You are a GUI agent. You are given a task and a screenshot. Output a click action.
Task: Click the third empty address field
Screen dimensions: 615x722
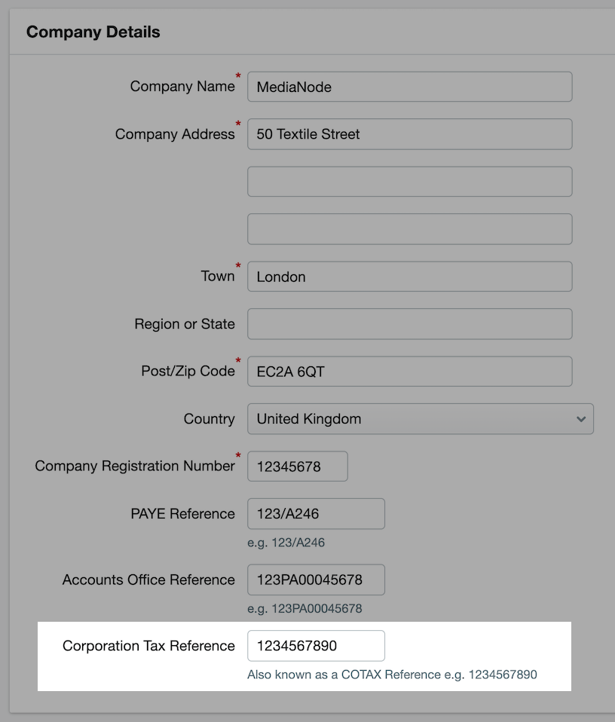pyautogui.click(x=409, y=228)
